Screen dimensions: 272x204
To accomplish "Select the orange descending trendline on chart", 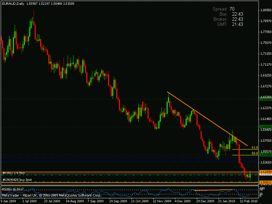I will 207,119.
